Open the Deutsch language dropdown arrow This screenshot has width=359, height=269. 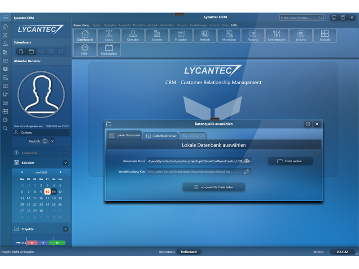point(53,141)
